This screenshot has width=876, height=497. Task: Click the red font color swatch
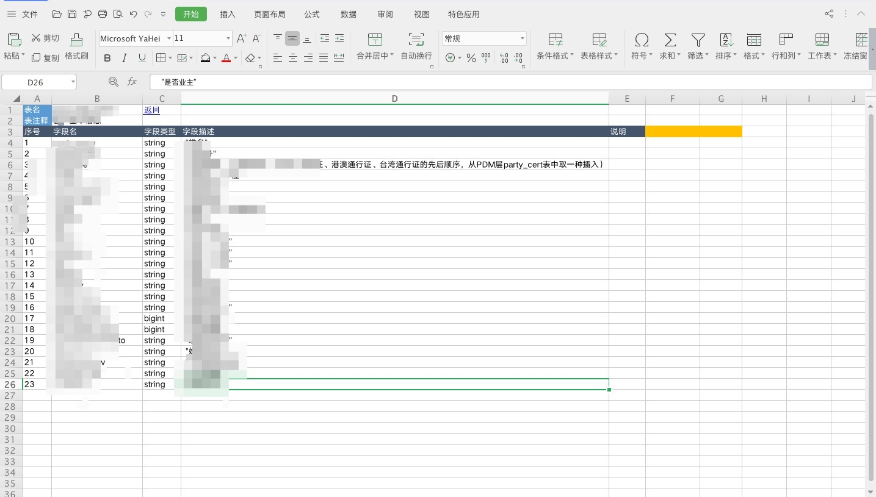(226, 58)
